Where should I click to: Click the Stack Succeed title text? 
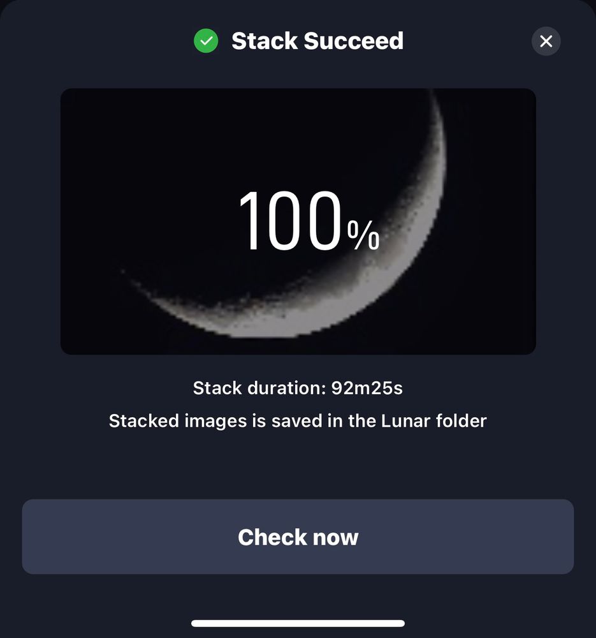click(x=317, y=41)
